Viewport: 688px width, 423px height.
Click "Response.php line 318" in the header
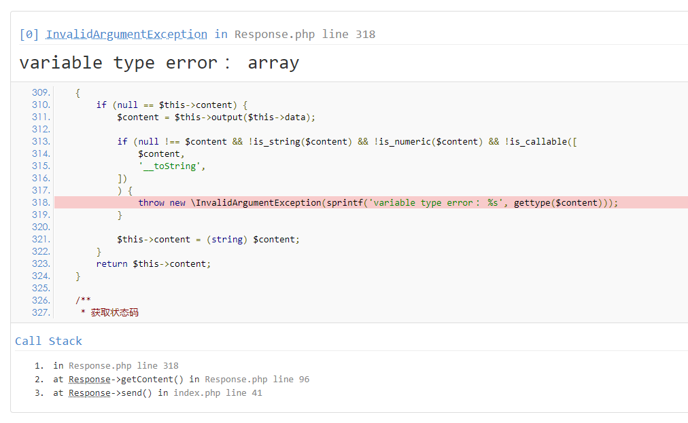[x=305, y=34]
